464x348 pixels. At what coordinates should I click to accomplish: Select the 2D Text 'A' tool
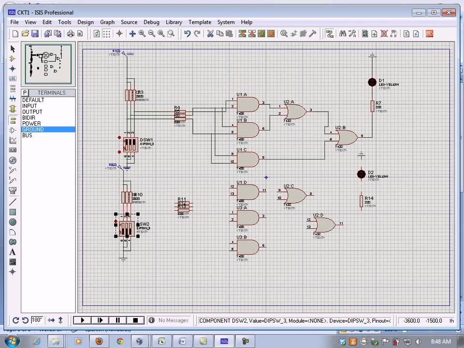click(13, 252)
